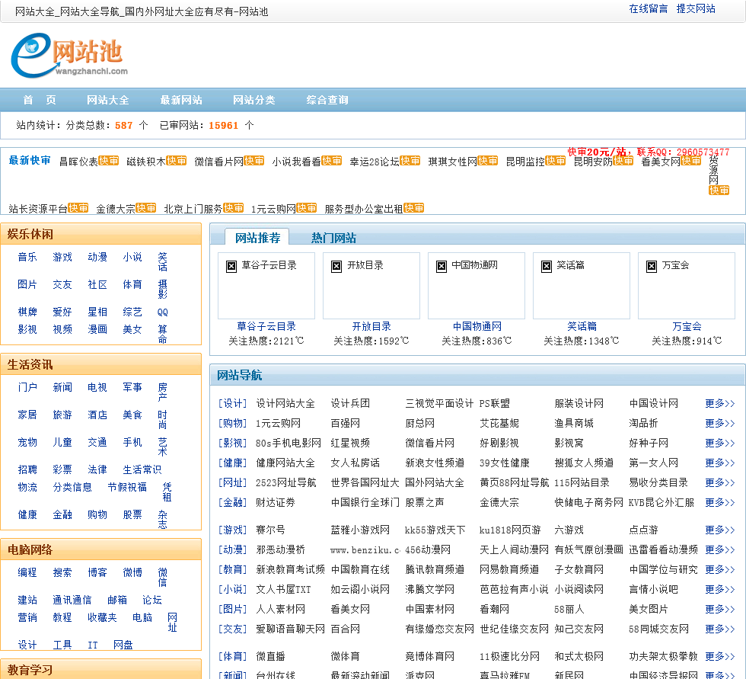This screenshot has width=746, height=679.
Task: Open the 门户 category under 生活资讯
Action: (27, 388)
